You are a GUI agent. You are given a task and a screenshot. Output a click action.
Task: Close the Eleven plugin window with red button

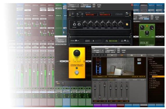[132, 5]
